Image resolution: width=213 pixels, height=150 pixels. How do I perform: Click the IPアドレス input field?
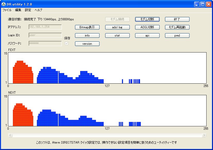45,27
